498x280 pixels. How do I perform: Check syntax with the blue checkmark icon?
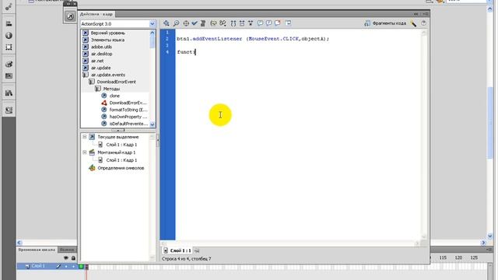(195, 23)
